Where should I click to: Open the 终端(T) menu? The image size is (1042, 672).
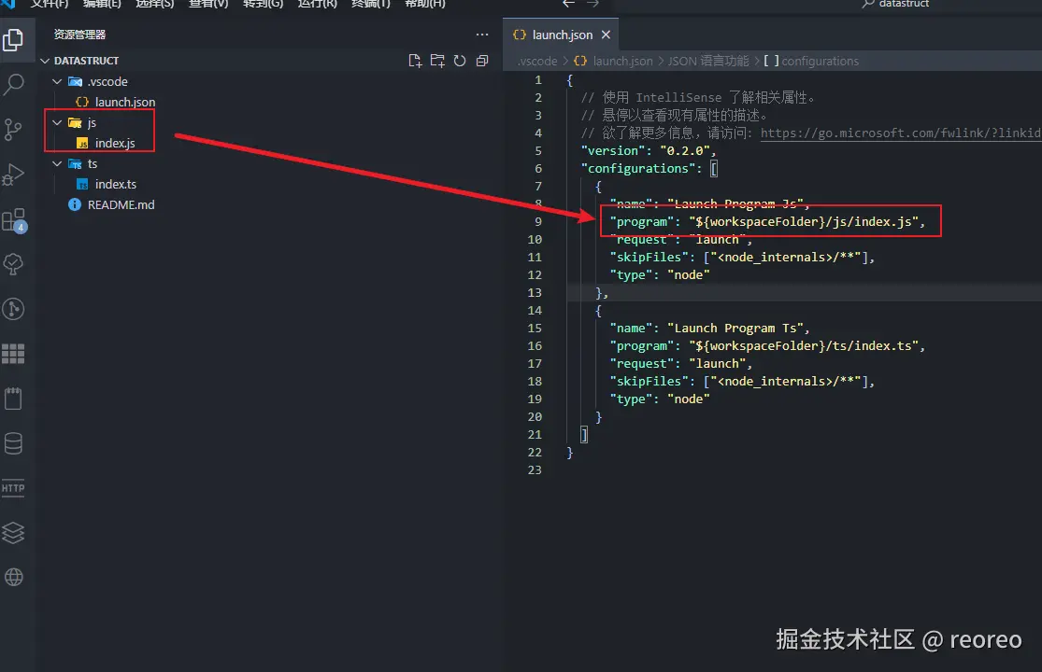(371, 4)
